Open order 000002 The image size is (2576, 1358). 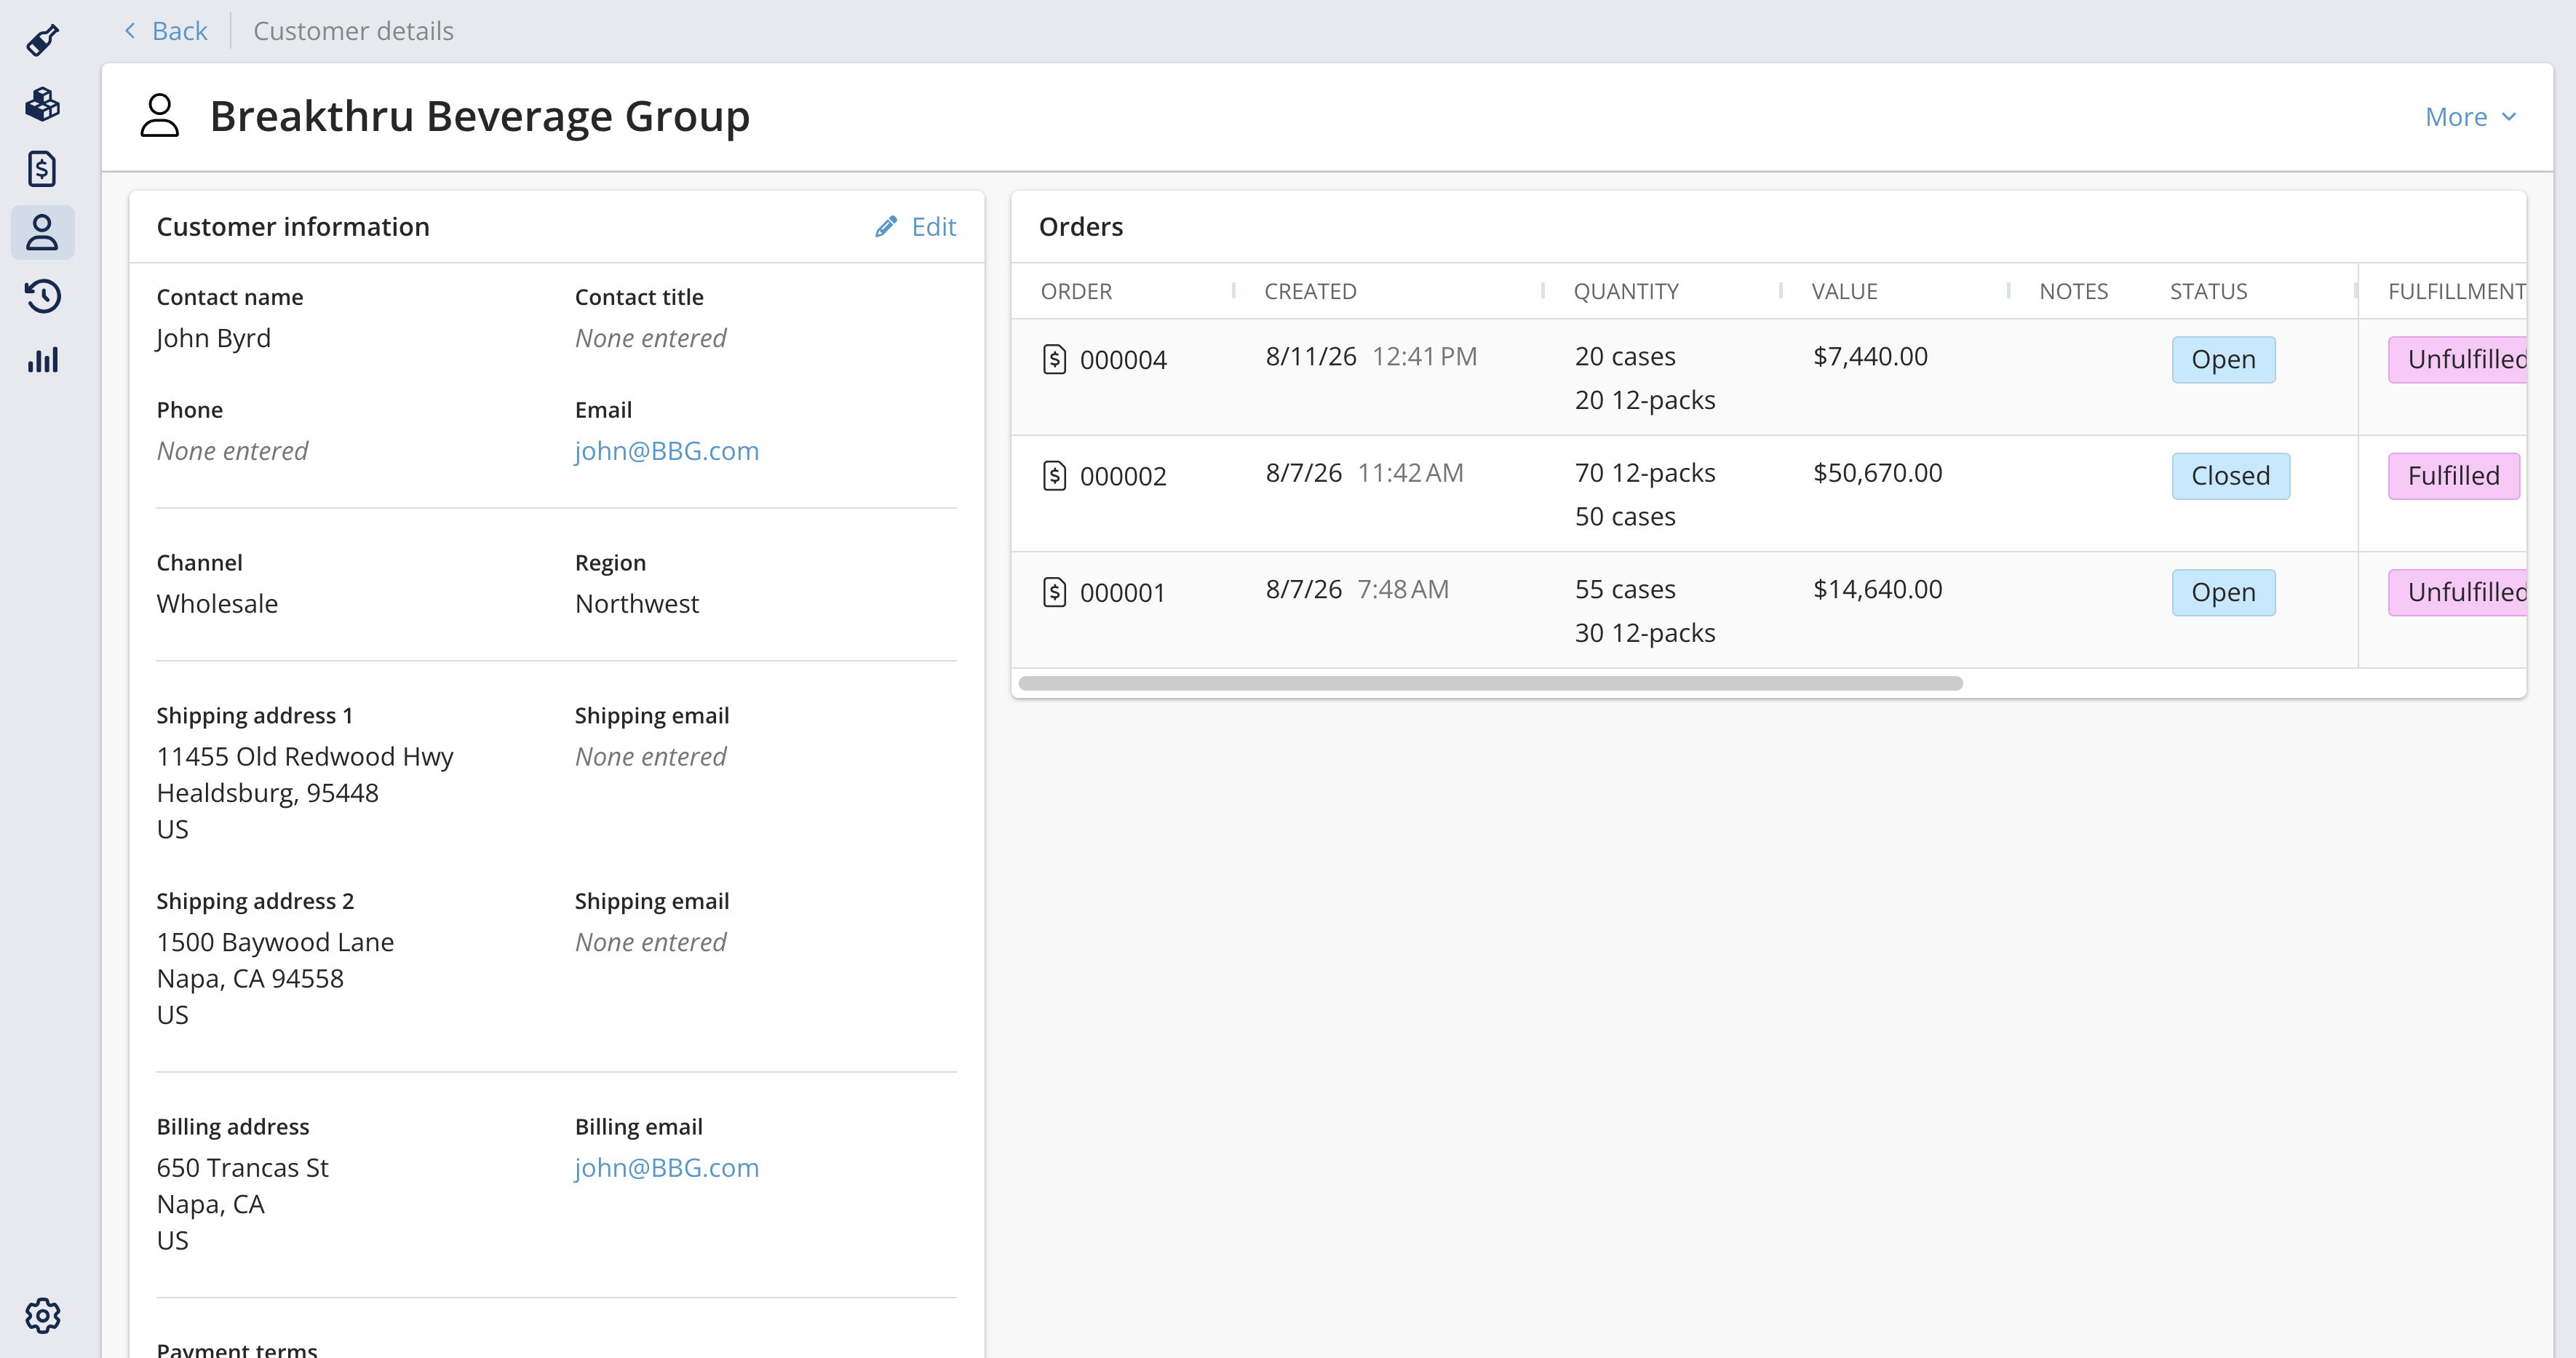coord(1123,476)
